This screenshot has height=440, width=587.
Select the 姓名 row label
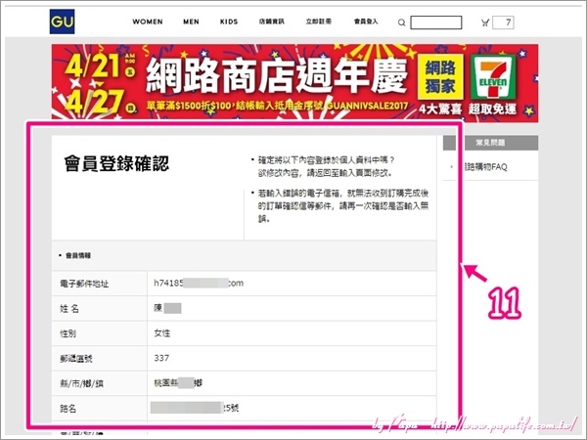click(x=69, y=309)
